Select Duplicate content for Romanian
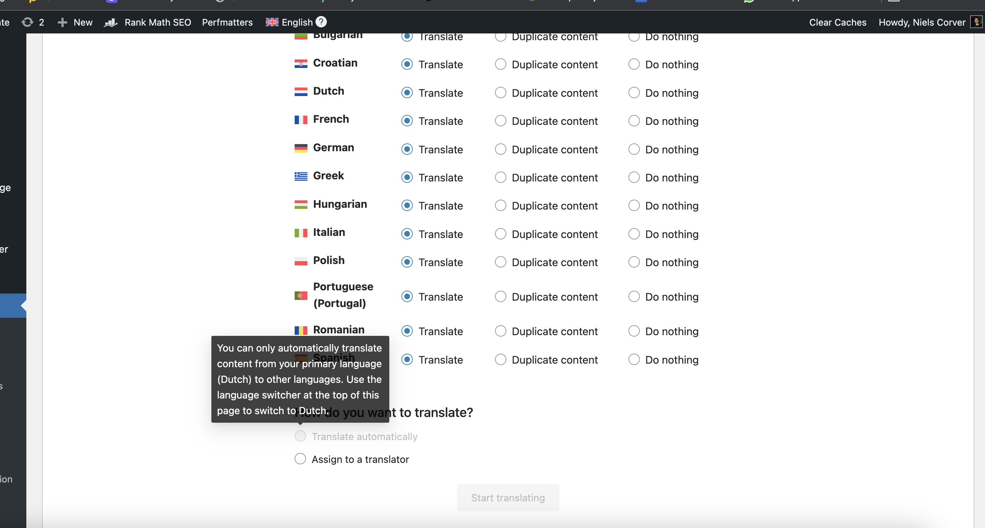 501,331
